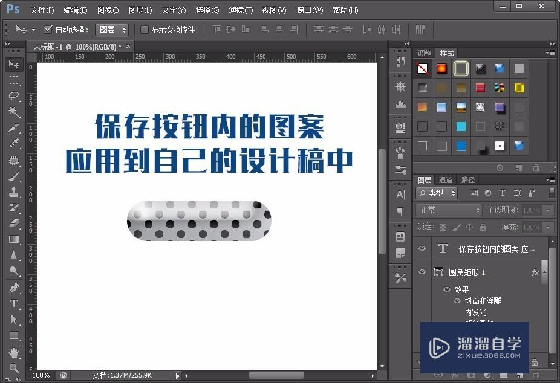The width and height of the screenshot is (560, 383).
Task: Select the Horizontal Type tool
Action: coord(14,304)
